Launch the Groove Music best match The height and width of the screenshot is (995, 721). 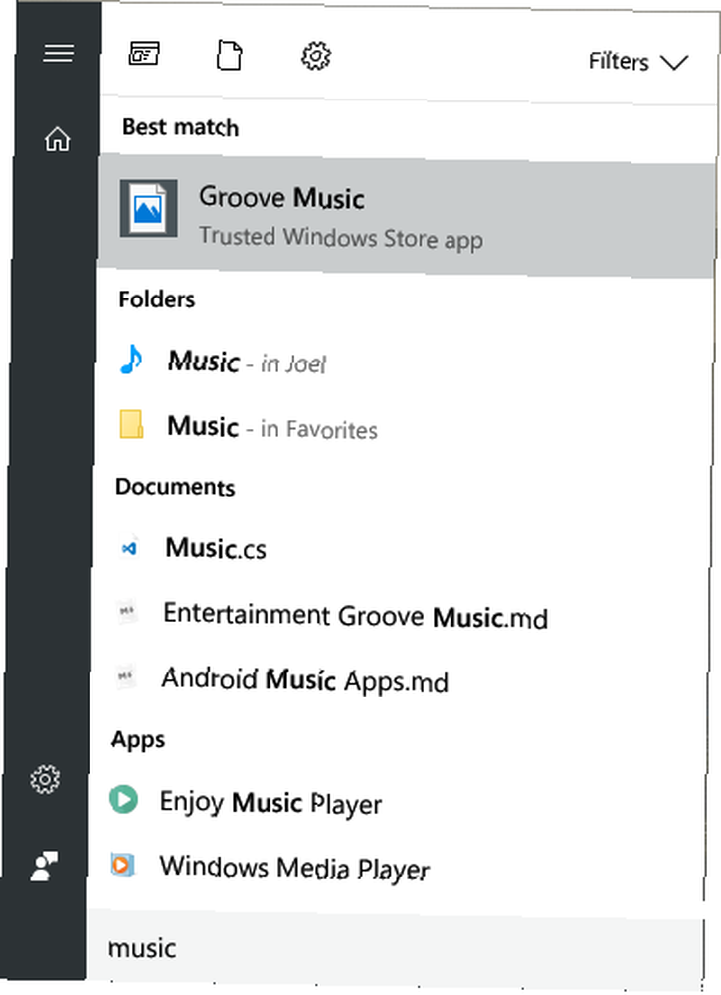click(407, 218)
